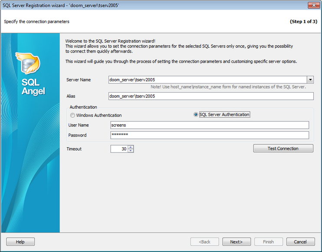Click the 'Server Name' label

point(79,80)
